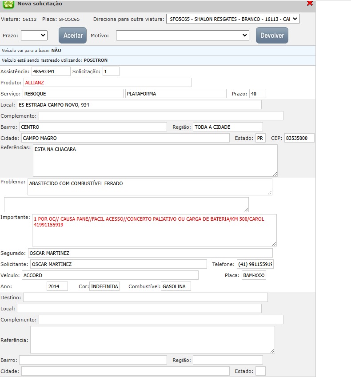The width and height of the screenshot is (351, 377).
Task: Click the Serviço field showing REBOQUE
Action: (73, 94)
